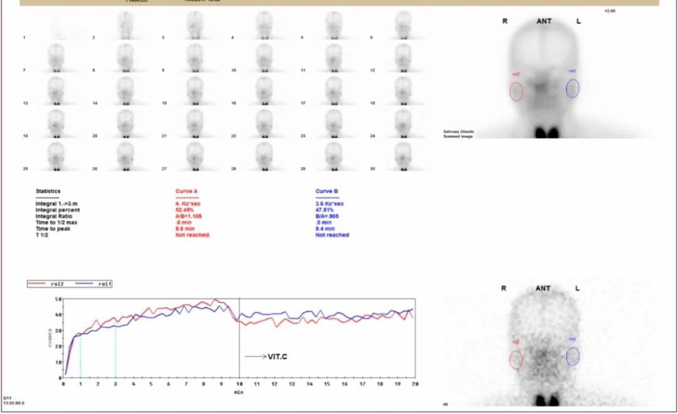Click the VIT.C annotation label
This screenshot has height=414, width=678.
pyautogui.click(x=277, y=356)
